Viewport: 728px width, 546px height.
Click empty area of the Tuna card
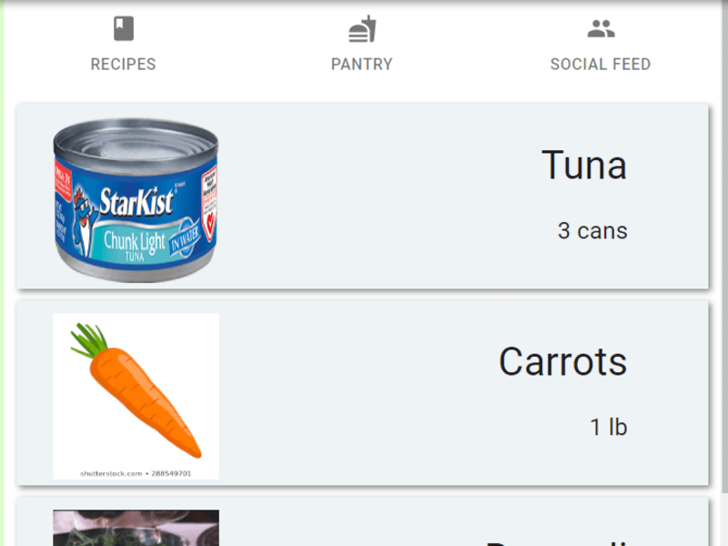(x=364, y=200)
